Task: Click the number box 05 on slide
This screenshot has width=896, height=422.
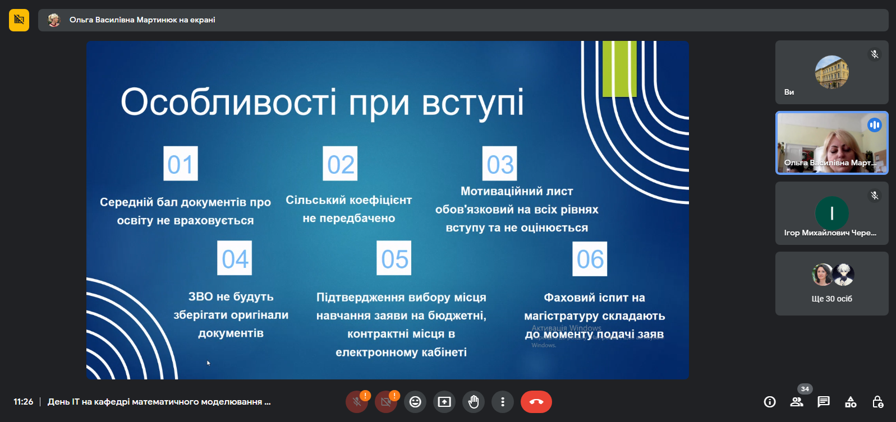Action: point(394,258)
